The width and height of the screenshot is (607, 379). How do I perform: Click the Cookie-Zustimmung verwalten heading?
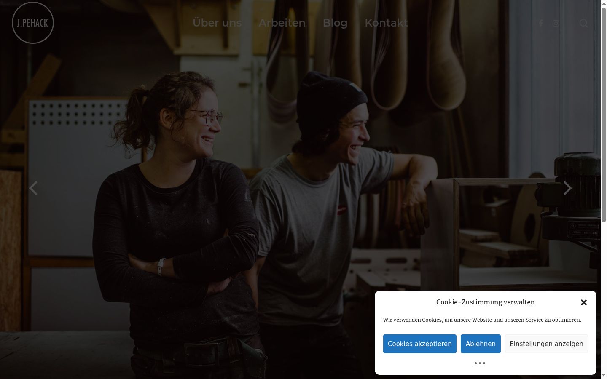485,302
